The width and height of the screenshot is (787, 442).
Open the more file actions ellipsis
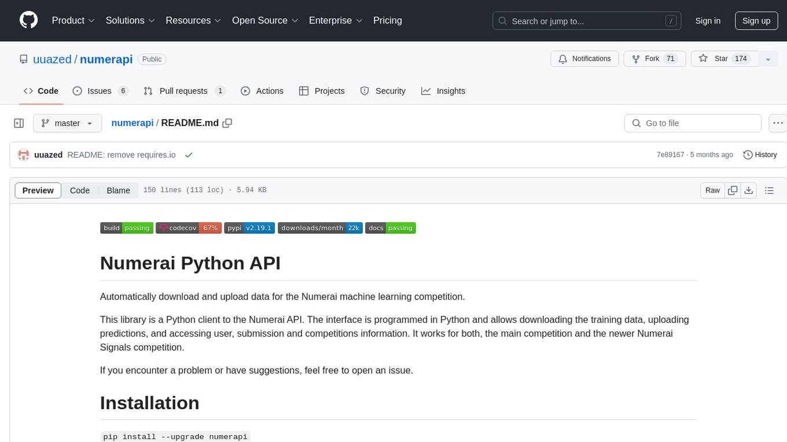pyautogui.click(x=778, y=123)
